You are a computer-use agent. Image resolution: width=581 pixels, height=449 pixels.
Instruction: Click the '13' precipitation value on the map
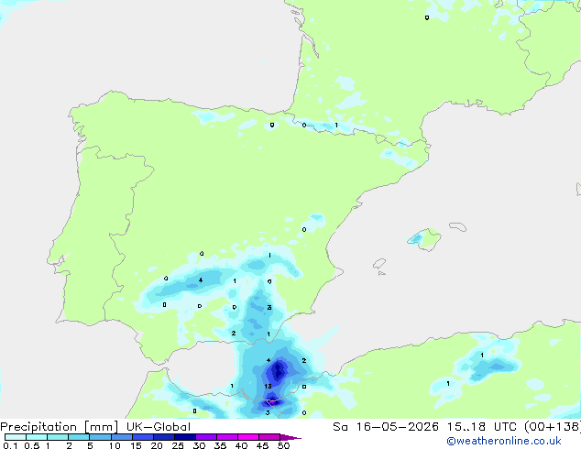[x=268, y=387]
